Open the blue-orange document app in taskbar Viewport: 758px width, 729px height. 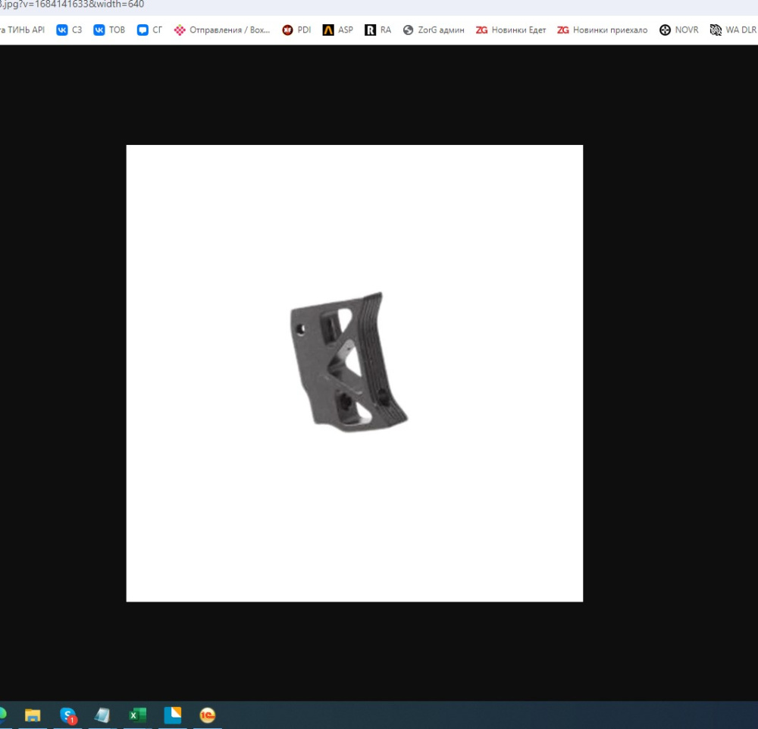point(173,715)
